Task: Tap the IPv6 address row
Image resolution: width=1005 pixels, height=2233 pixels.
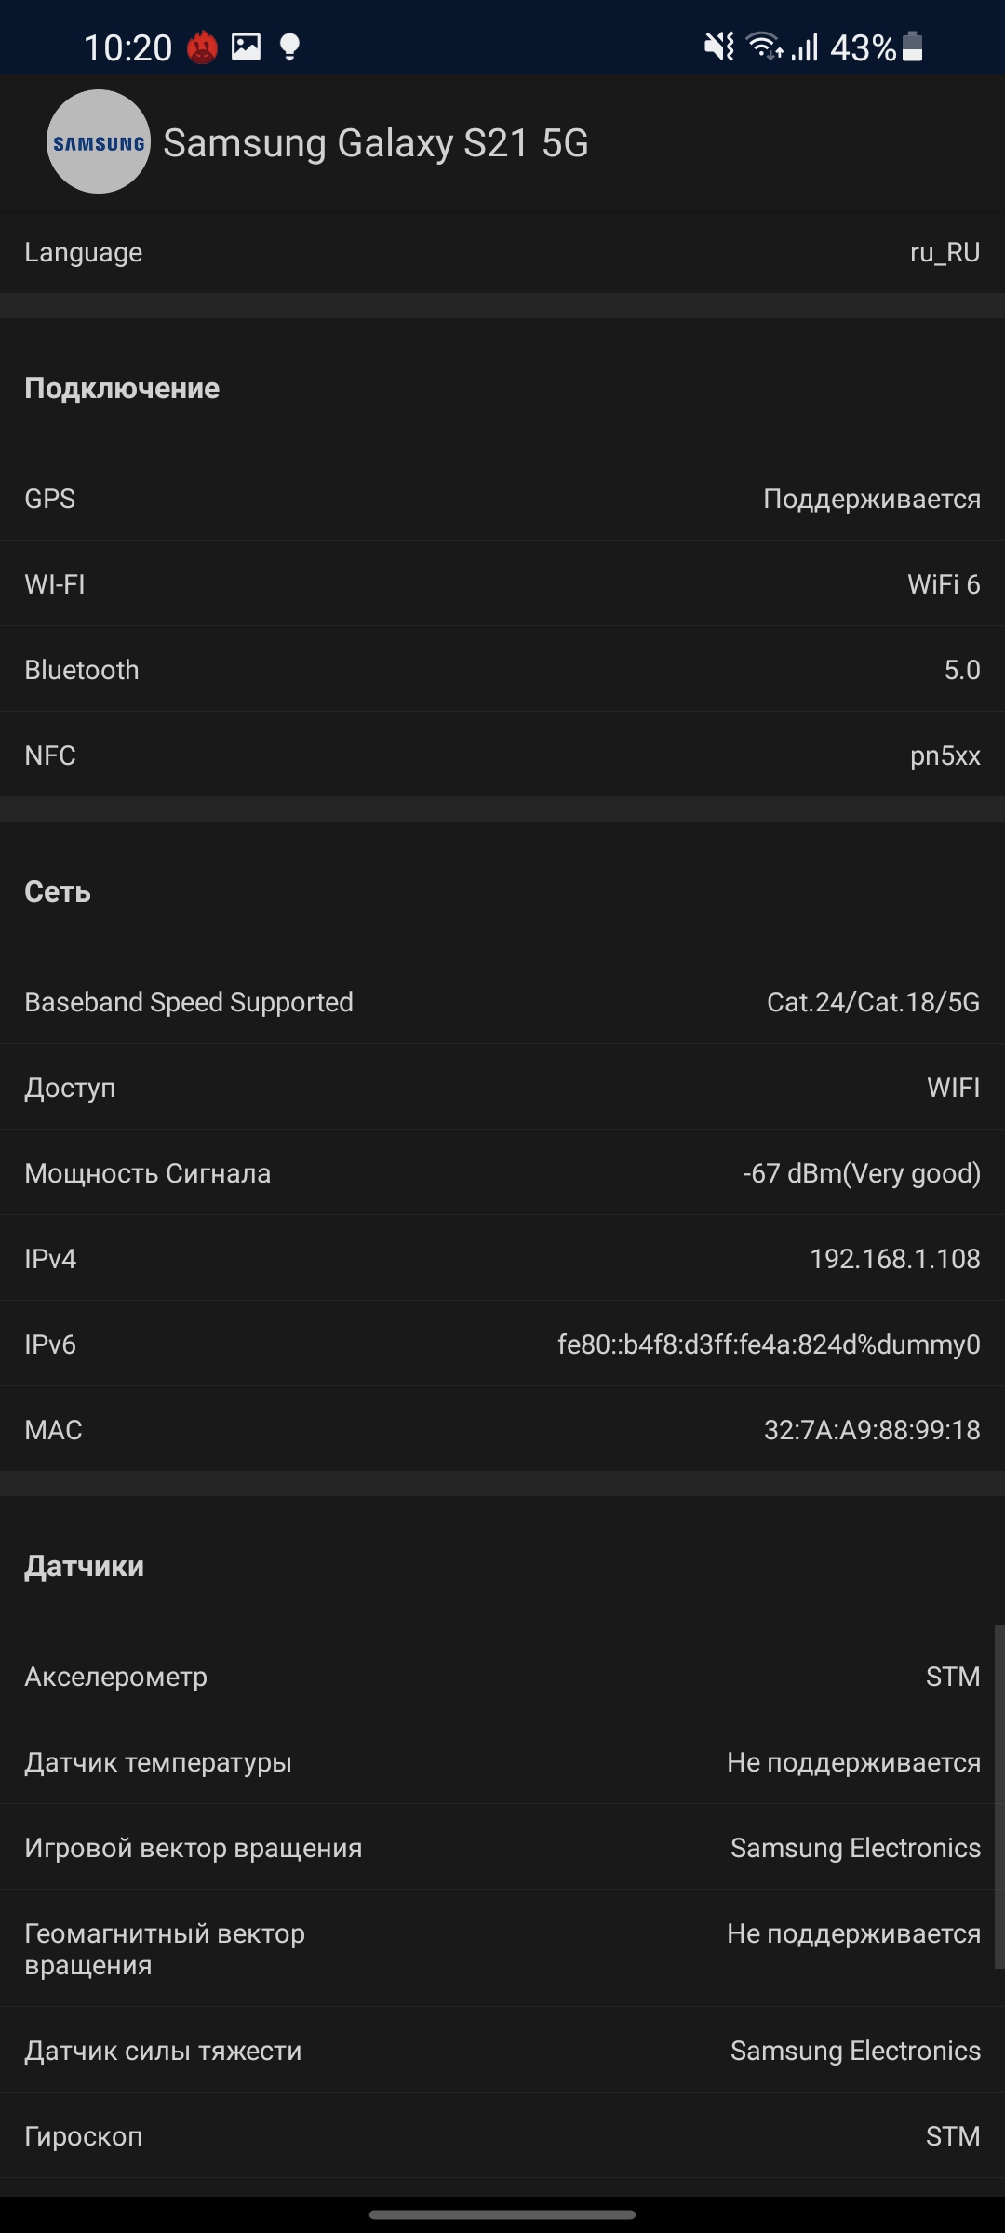Action: click(502, 1344)
